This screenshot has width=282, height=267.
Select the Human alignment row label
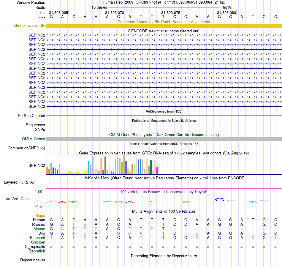(x=39, y=220)
